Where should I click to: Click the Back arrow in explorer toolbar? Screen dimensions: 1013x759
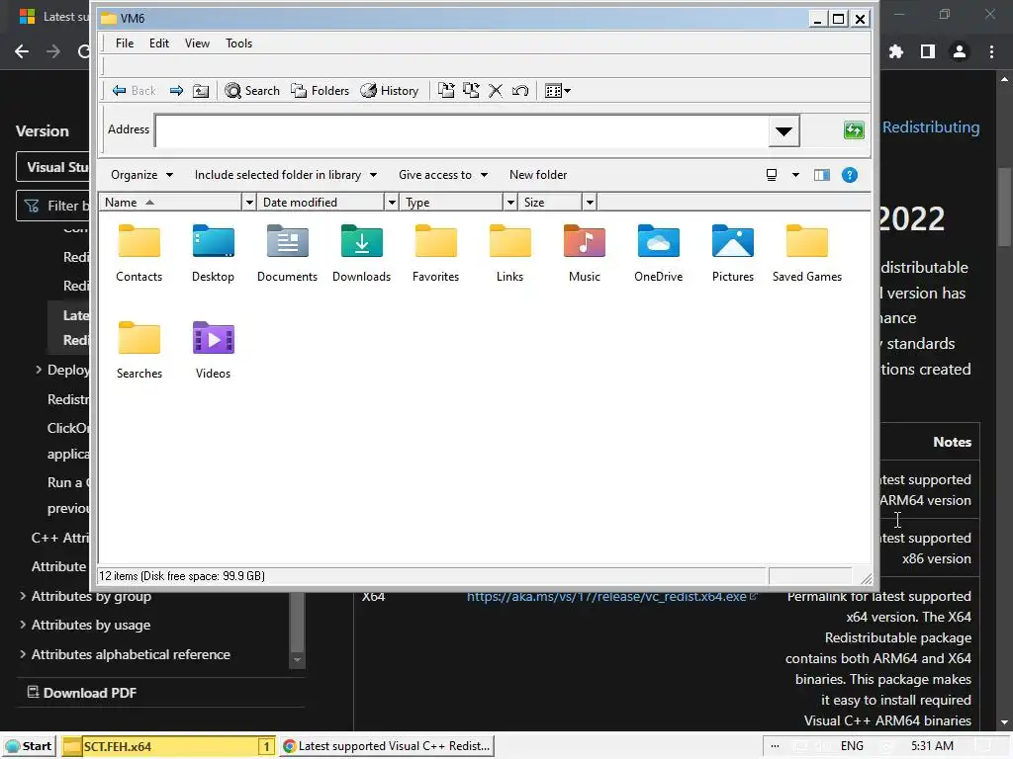(134, 91)
